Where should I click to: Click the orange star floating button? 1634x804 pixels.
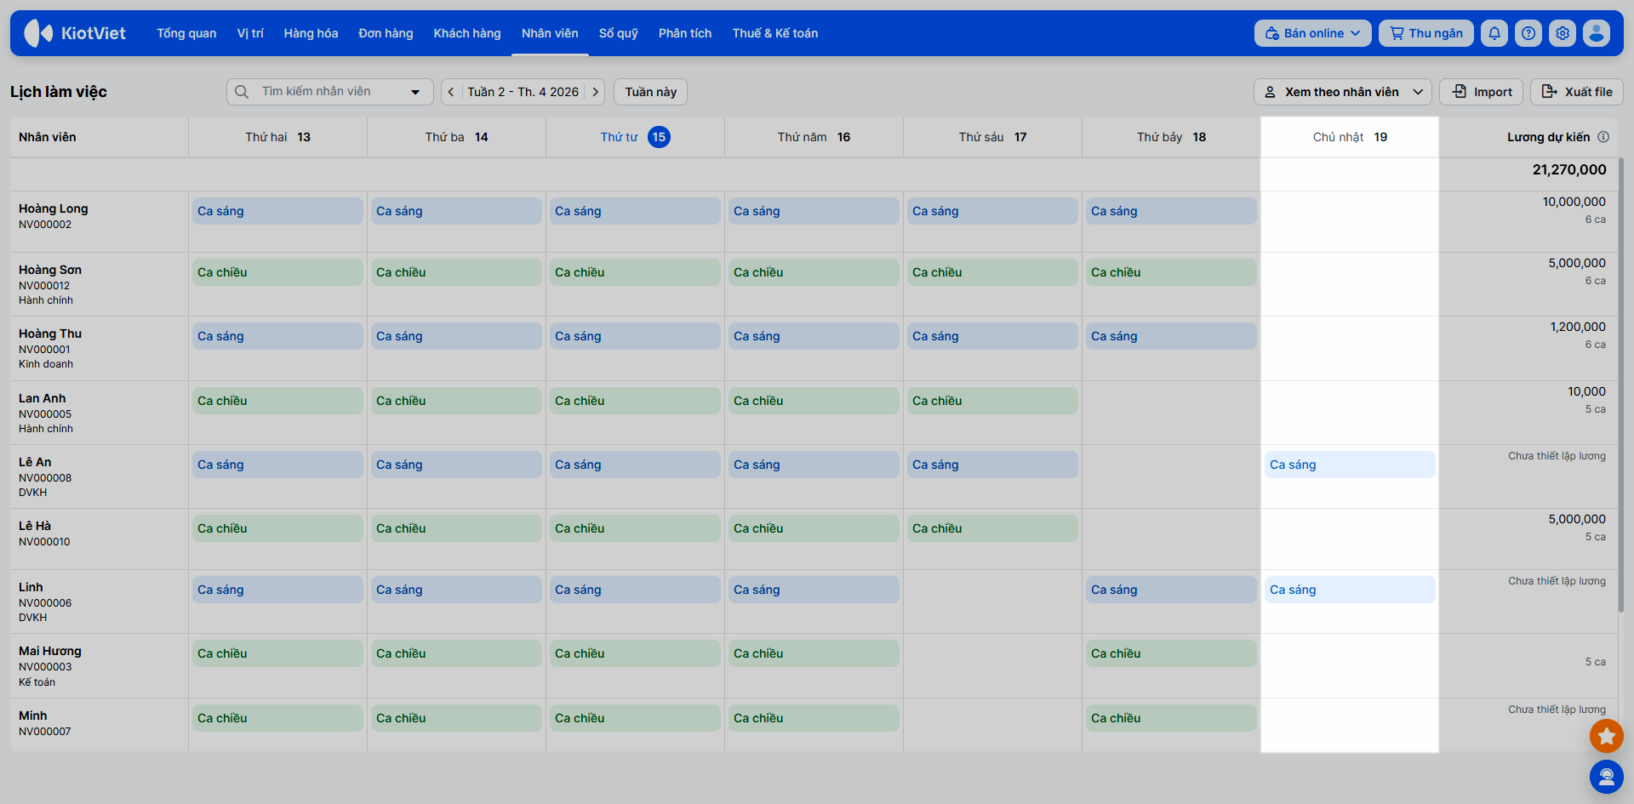(1606, 736)
